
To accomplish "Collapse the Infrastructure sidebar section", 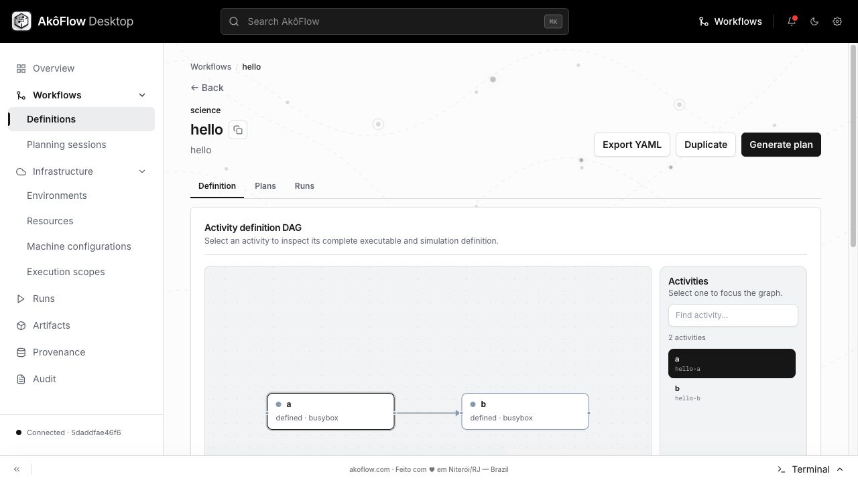I will (x=142, y=171).
